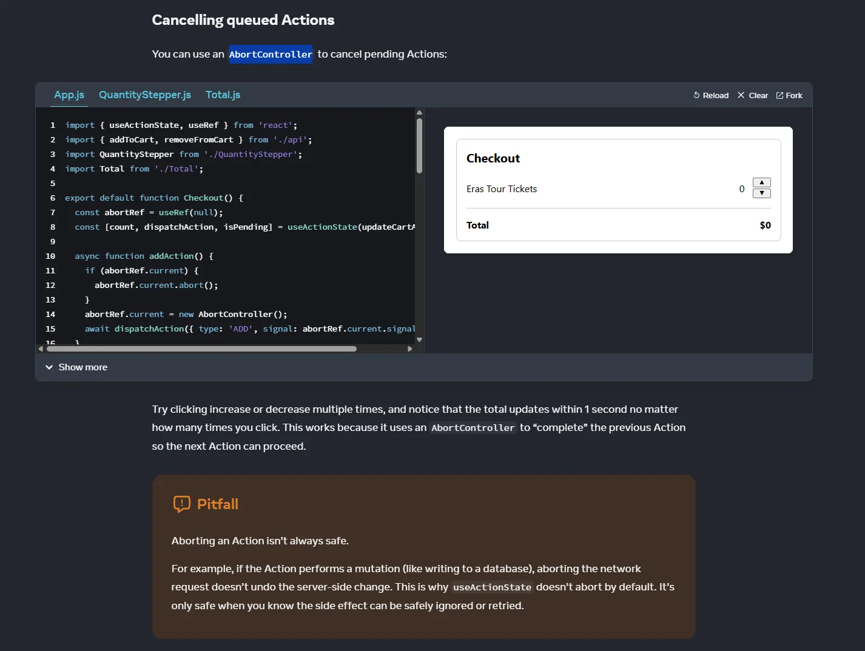Click the Eras Tour Tickets quantity field

tap(741, 189)
